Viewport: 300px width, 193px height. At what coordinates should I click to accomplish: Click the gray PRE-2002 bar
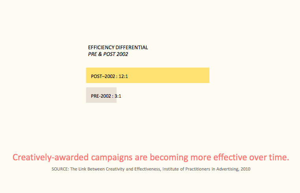(x=101, y=95)
